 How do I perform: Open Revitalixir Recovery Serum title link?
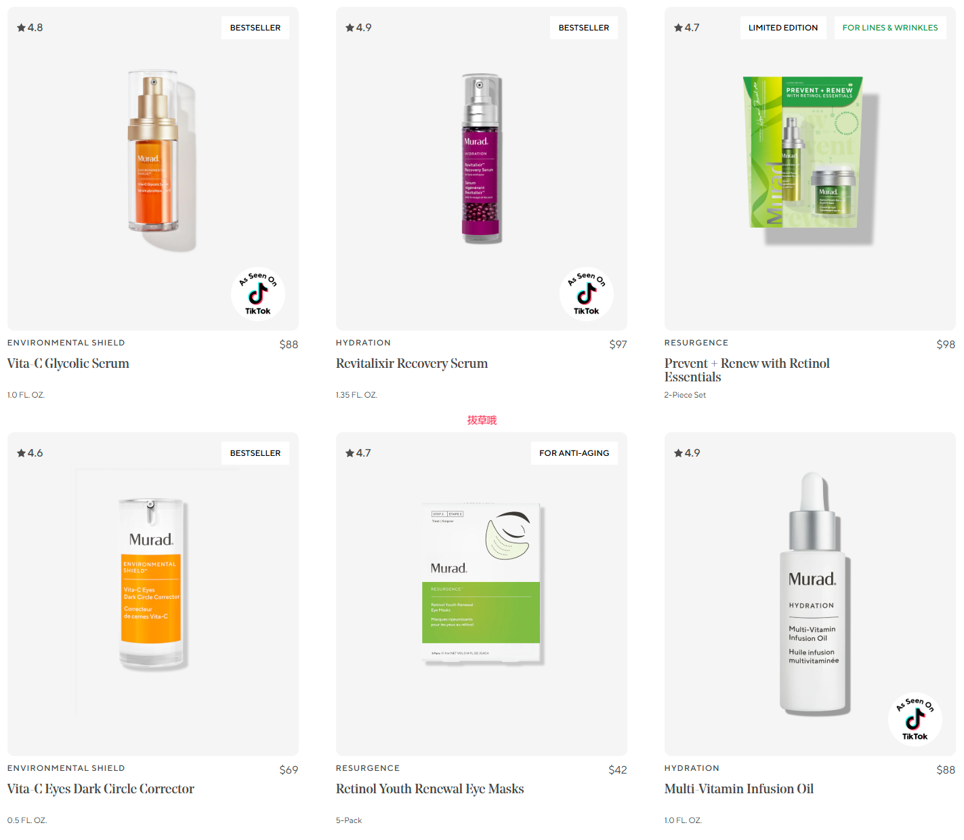(412, 363)
